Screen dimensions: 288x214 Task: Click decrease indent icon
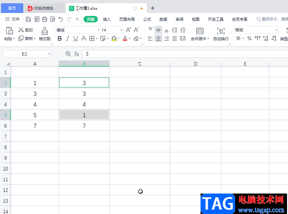coord(175,30)
